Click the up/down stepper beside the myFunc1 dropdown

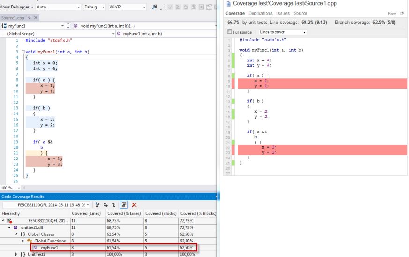[68, 26]
